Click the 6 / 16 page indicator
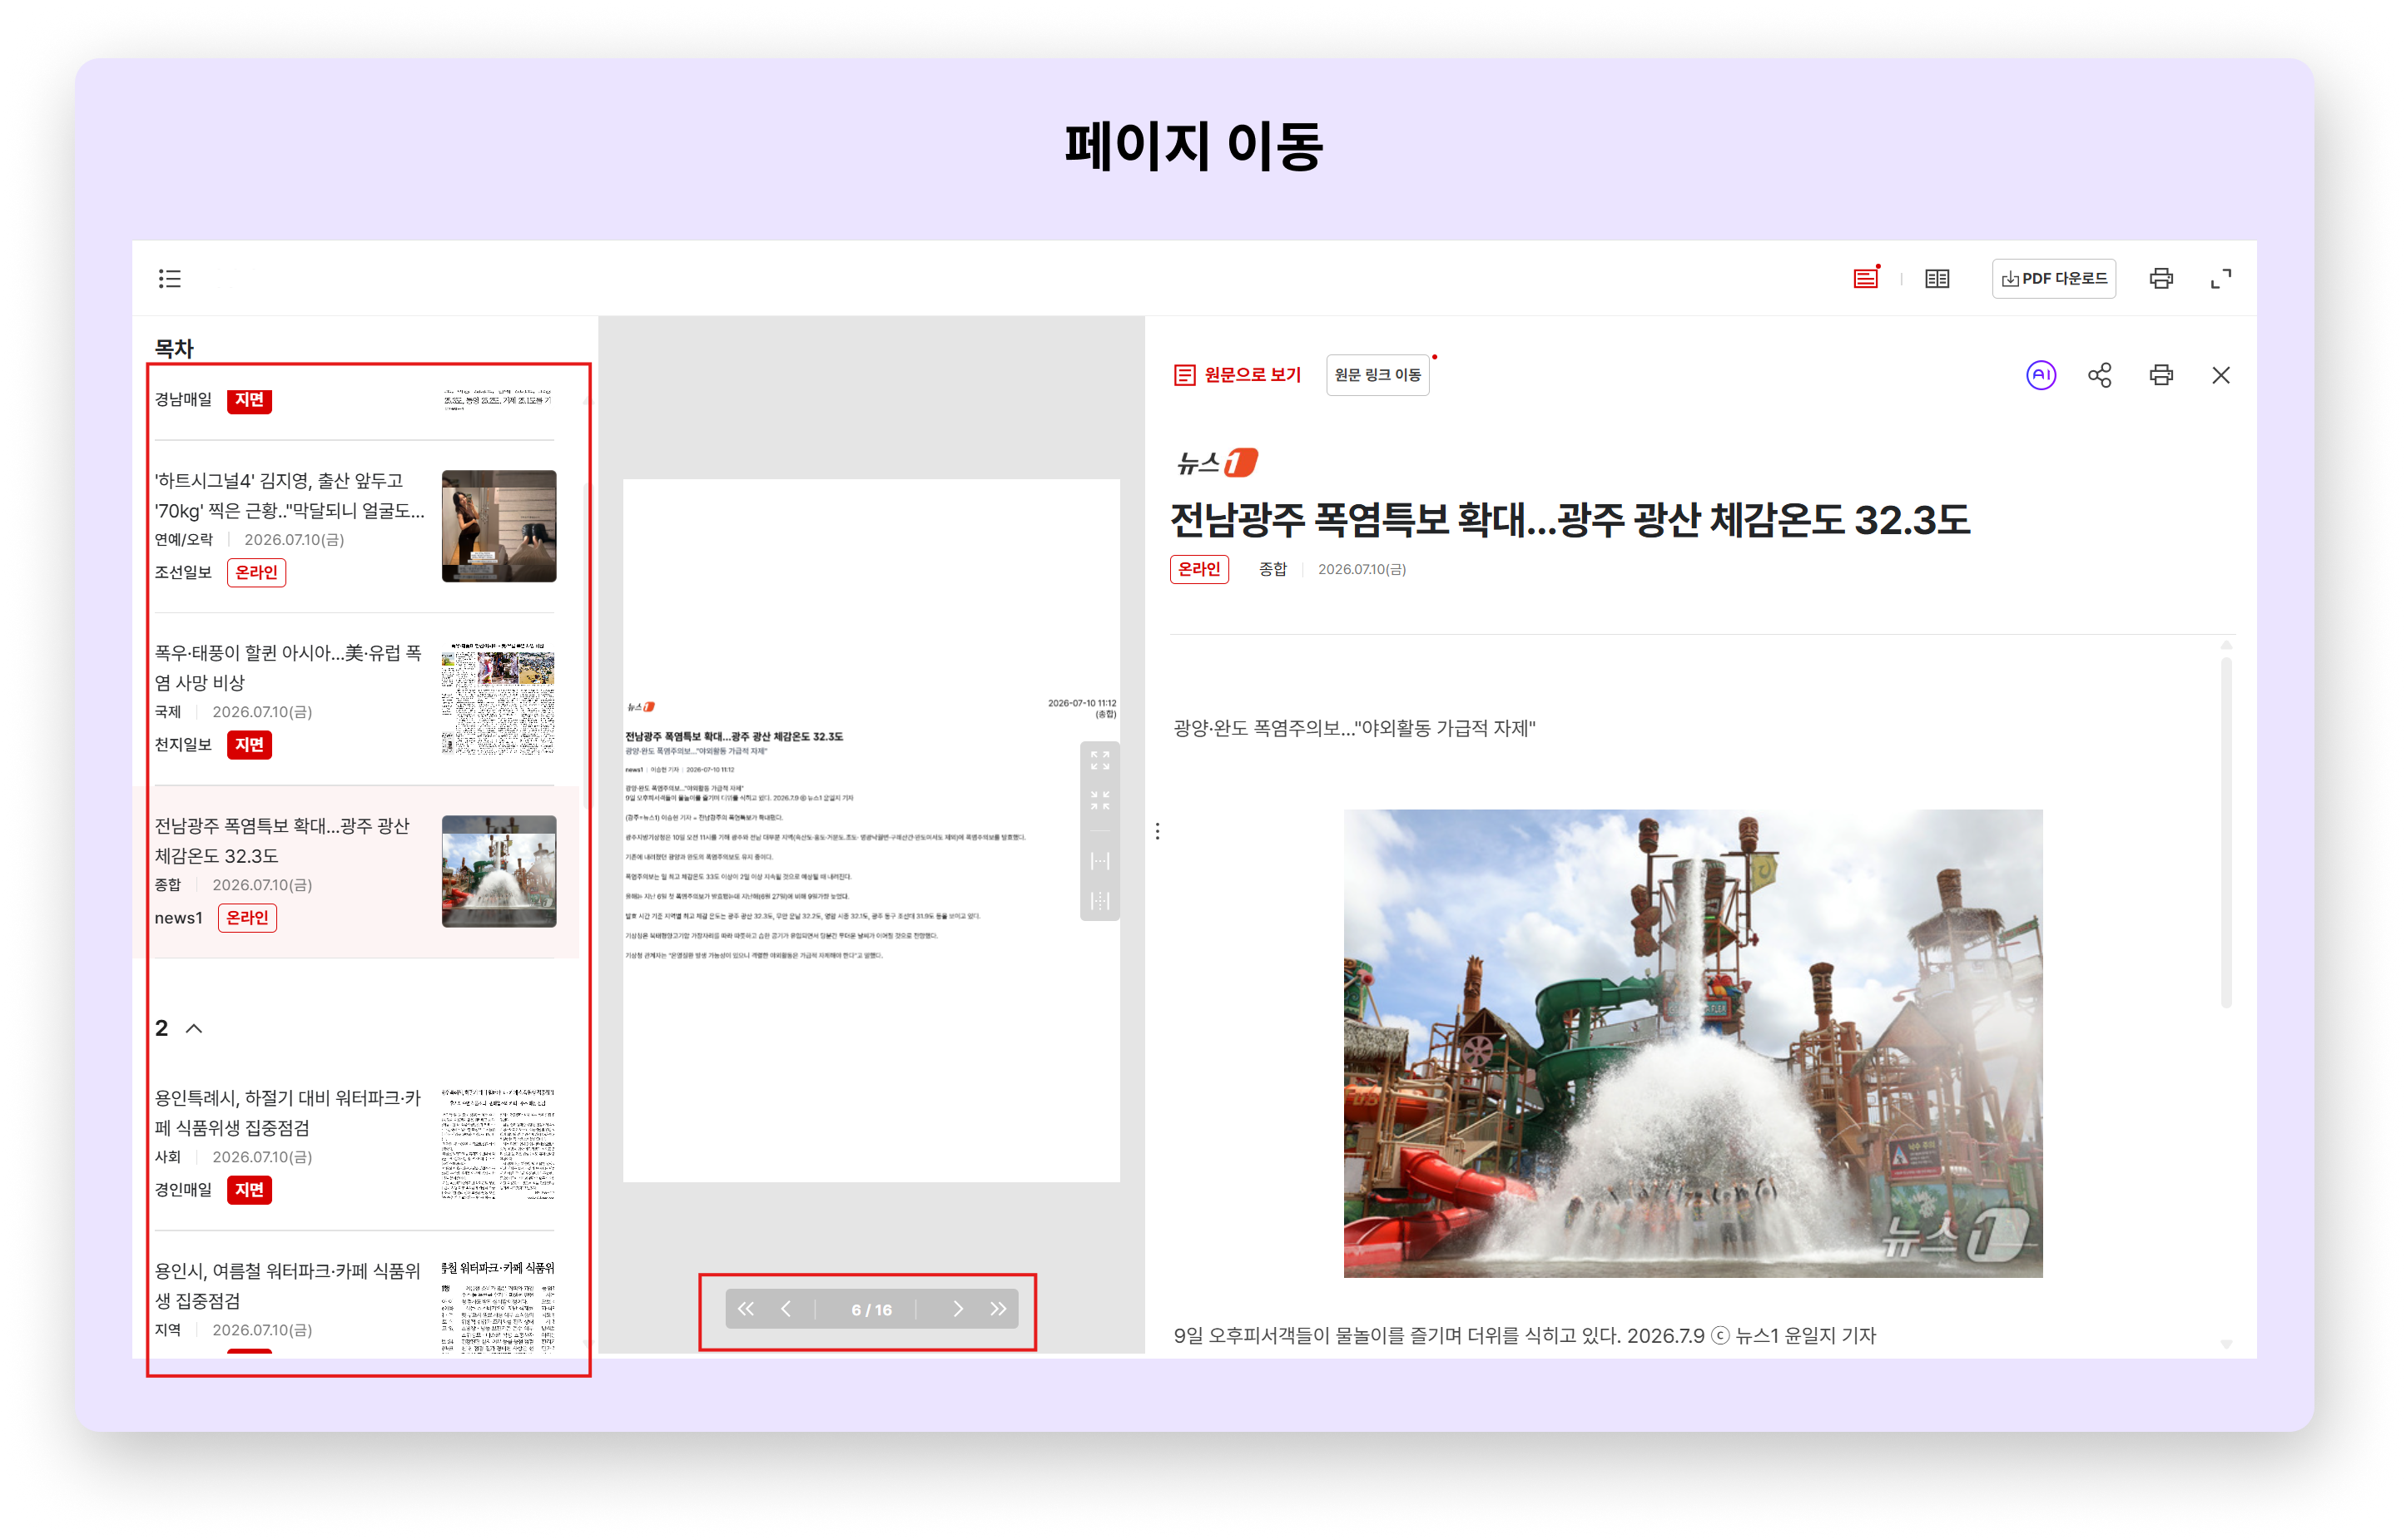 point(871,1310)
